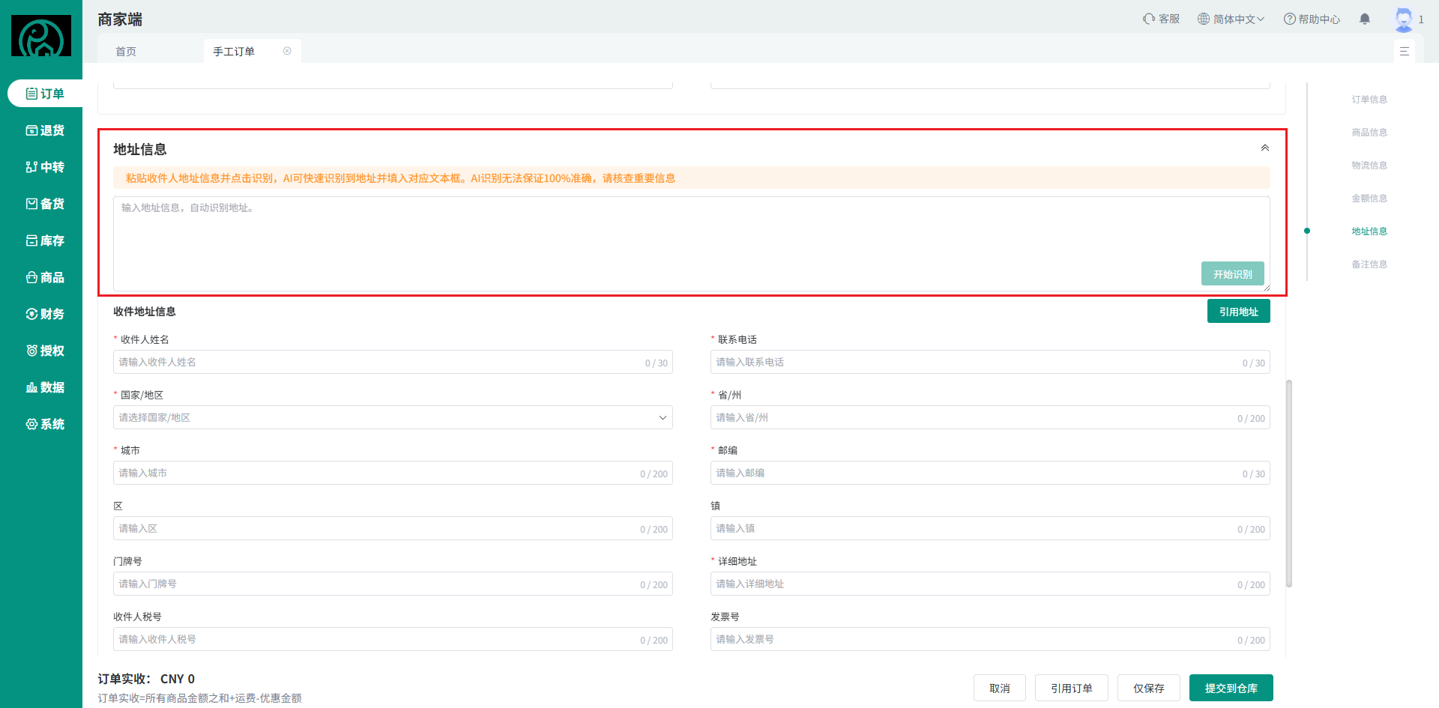Click the 引用地址 button
This screenshot has width=1439, height=708.
pyautogui.click(x=1239, y=311)
